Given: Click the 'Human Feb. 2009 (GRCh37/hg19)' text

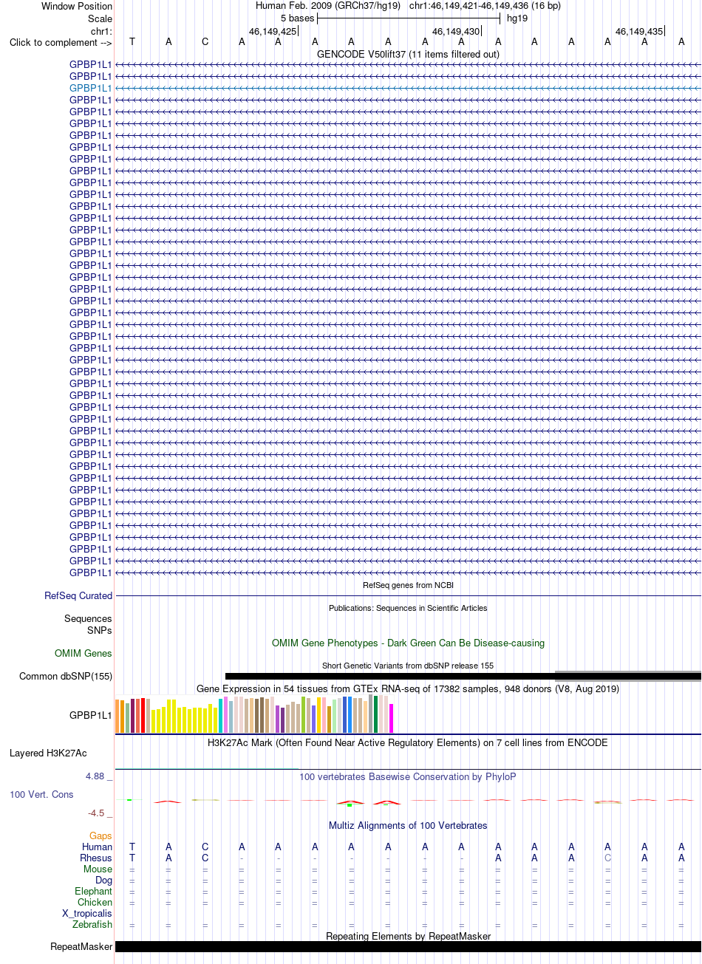Looking at the screenshot, I should point(328,5).
